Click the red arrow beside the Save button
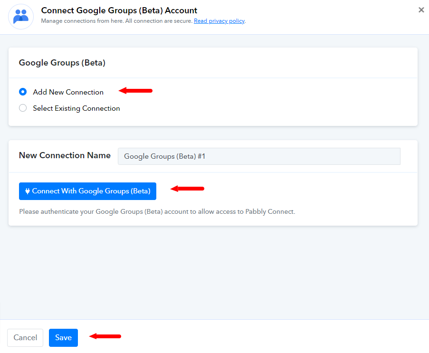Image resolution: width=429 pixels, height=353 pixels. click(x=105, y=336)
